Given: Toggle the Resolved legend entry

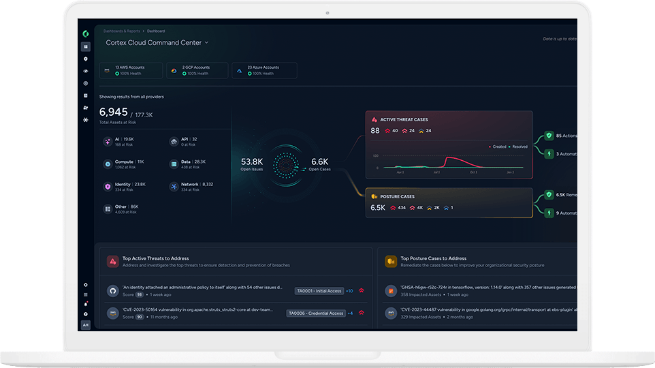Looking at the screenshot, I should tap(517, 147).
